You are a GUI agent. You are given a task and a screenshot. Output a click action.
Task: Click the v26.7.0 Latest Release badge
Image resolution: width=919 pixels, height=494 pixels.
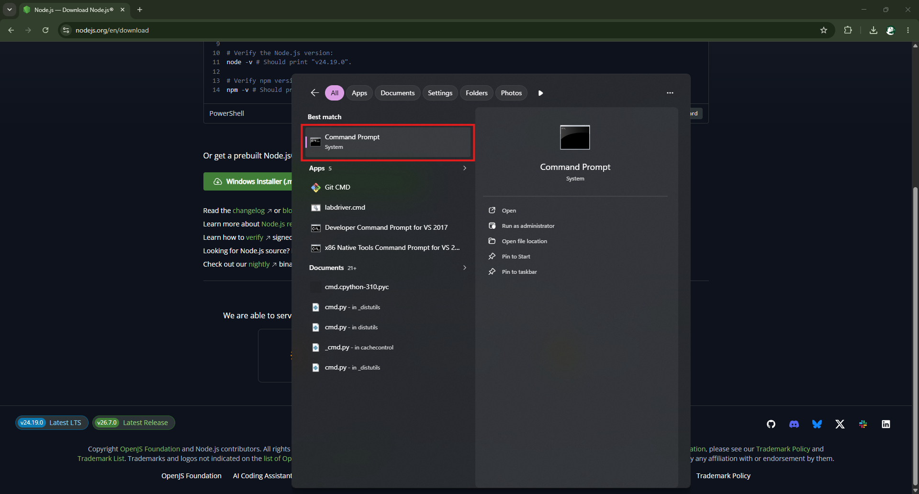point(134,423)
